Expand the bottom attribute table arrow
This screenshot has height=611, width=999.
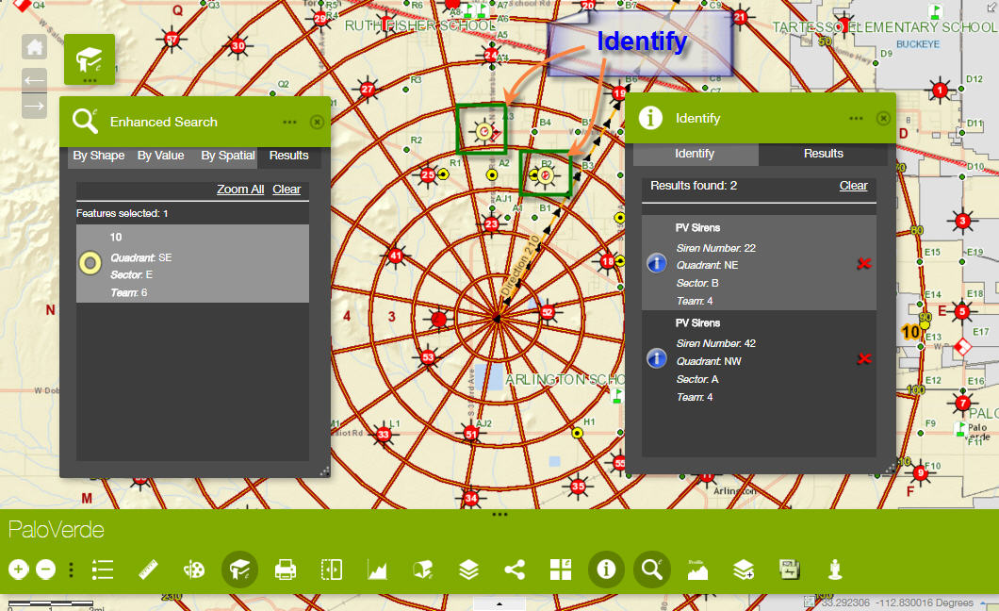499,604
